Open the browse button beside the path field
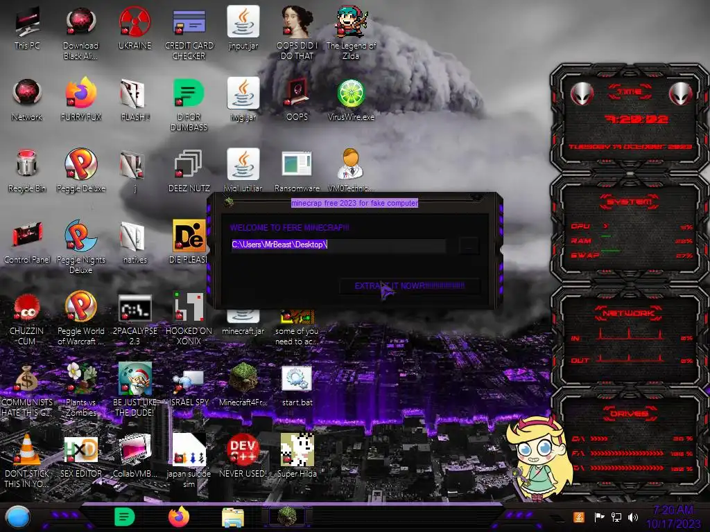The width and height of the screenshot is (710, 532). pos(468,246)
